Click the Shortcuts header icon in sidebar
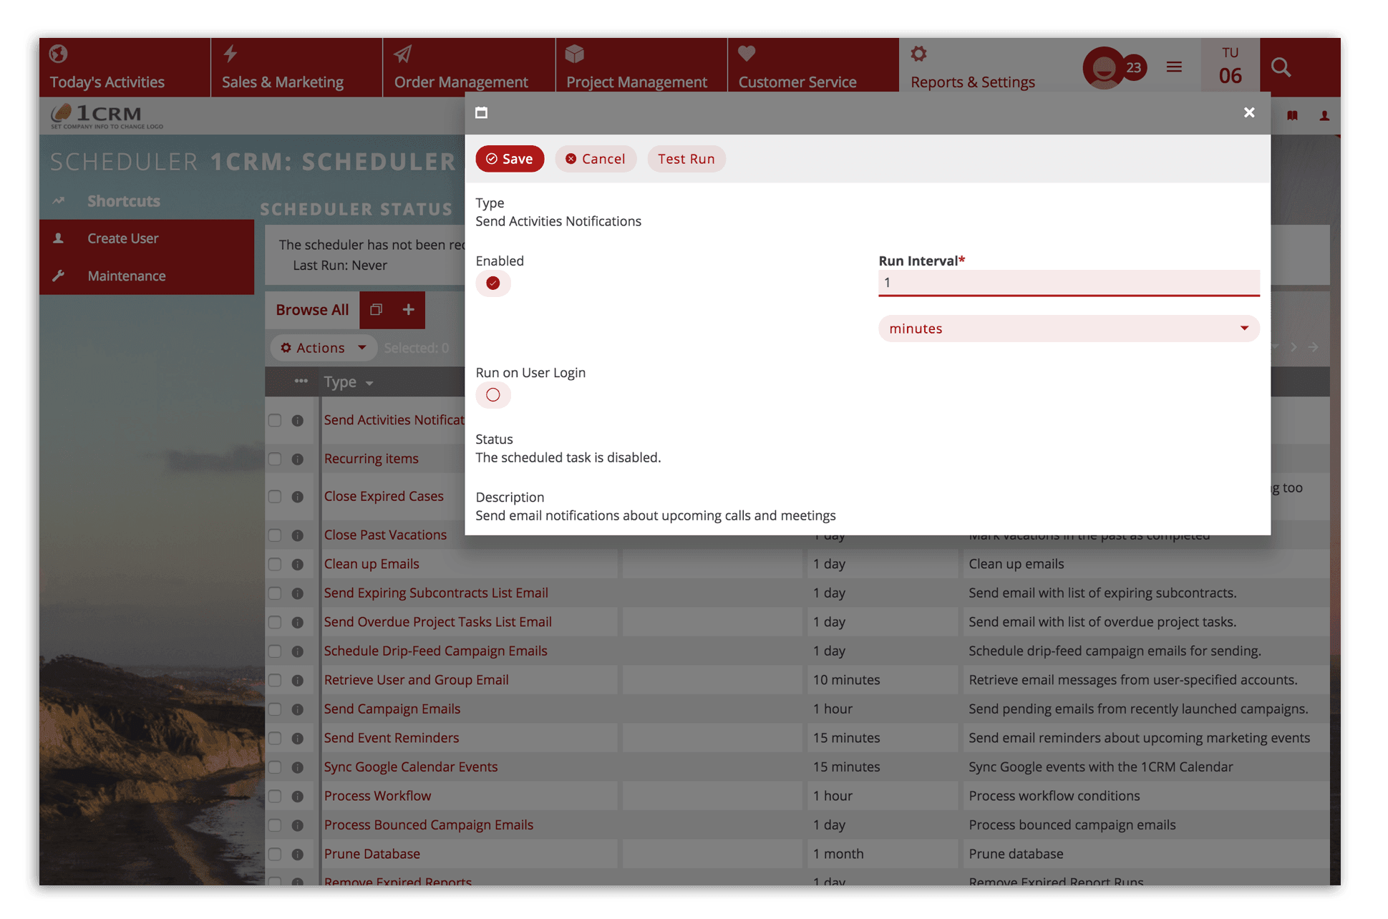This screenshot has width=1388, height=919. click(x=59, y=201)
